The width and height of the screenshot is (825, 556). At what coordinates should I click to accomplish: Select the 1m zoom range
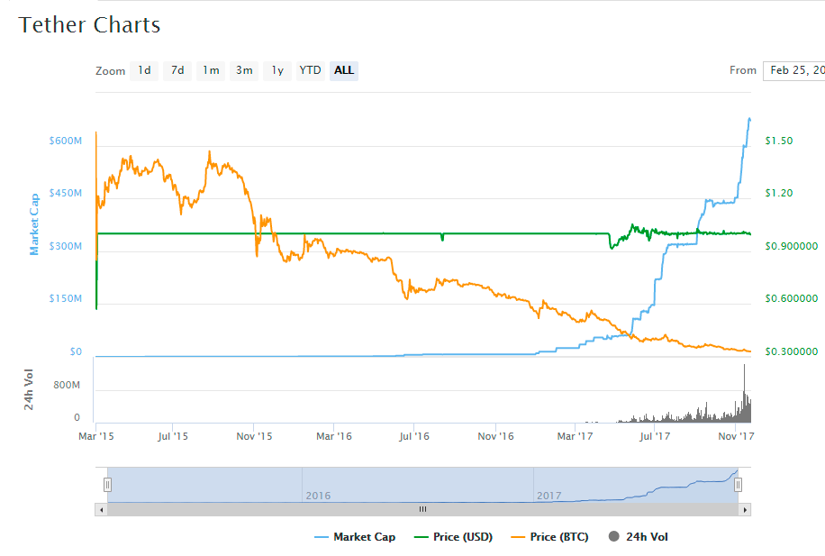pos(211,70)
